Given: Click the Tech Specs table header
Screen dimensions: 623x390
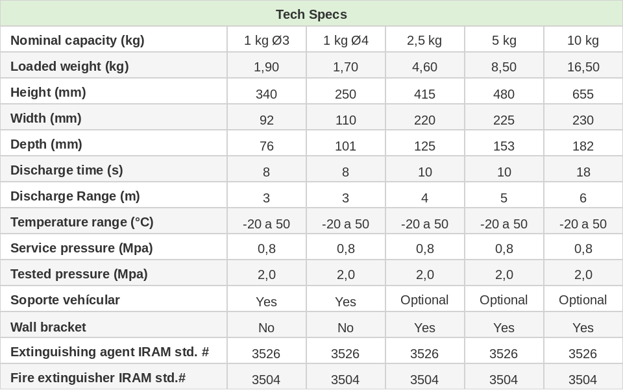Looking at the screenshot, I should click(x=311, y=14).
